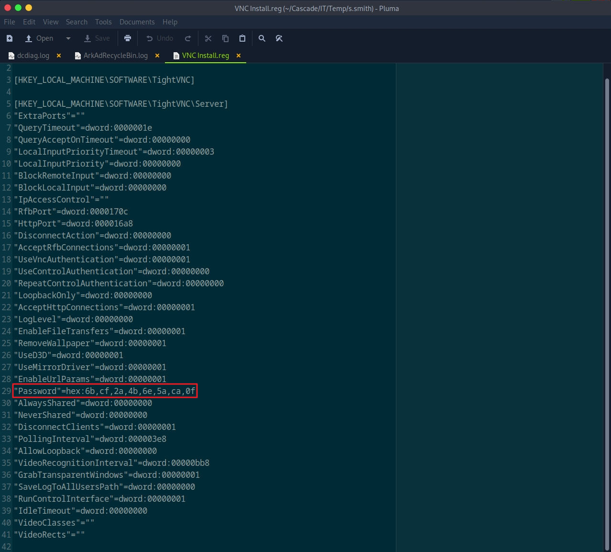Click the ArkAdRecycleBin.log tab file icon
This screenshot has width=611, height=552.
coord(78,56)
